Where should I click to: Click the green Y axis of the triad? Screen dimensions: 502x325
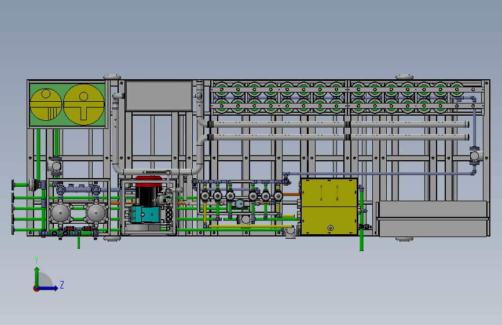[x=37, y=276]
